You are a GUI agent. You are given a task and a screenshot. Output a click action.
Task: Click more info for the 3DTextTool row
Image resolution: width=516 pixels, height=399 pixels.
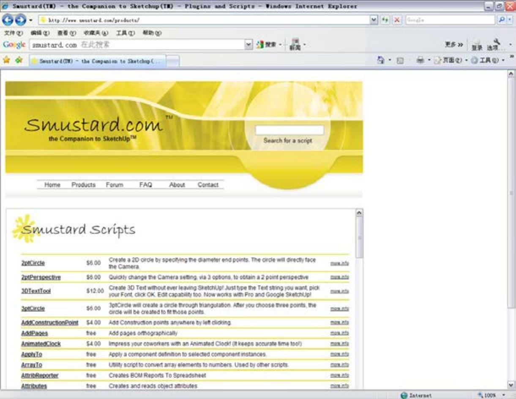[340, 291]
